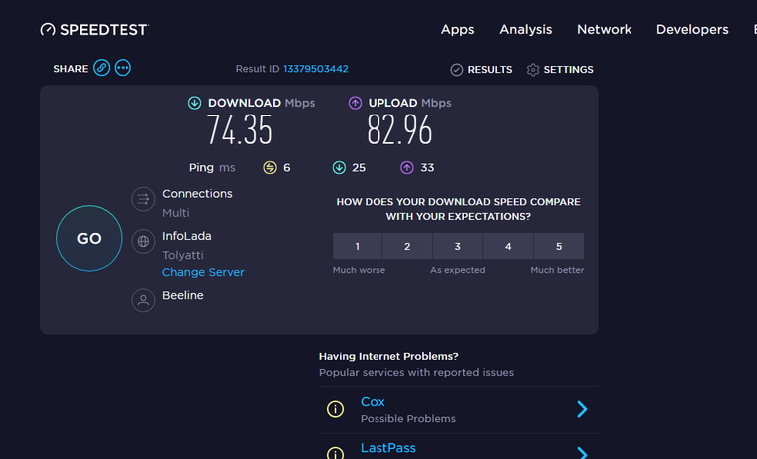757x459 pixels.
Task: Click the Change Server link
Action: (x=203, y=272)
